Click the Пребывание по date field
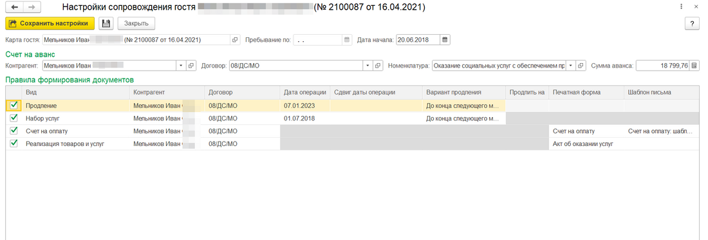Viewport: 708px width, 240px height. [318, 40]
